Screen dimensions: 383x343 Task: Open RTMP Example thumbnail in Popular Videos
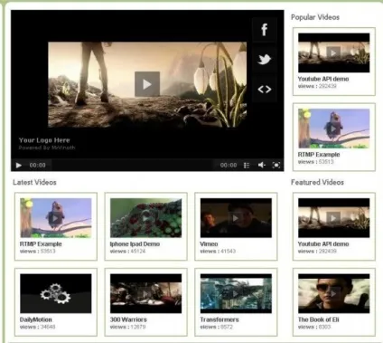click(x=333, y=129)
